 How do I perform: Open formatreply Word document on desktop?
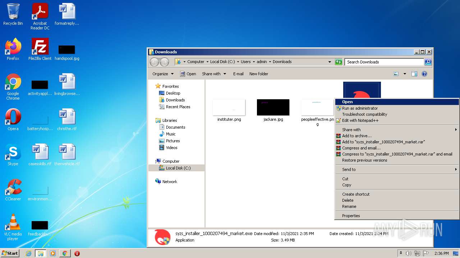coord(67,14)
